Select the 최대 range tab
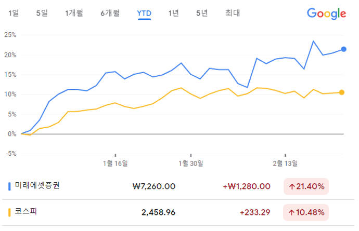 pos(233,13)
